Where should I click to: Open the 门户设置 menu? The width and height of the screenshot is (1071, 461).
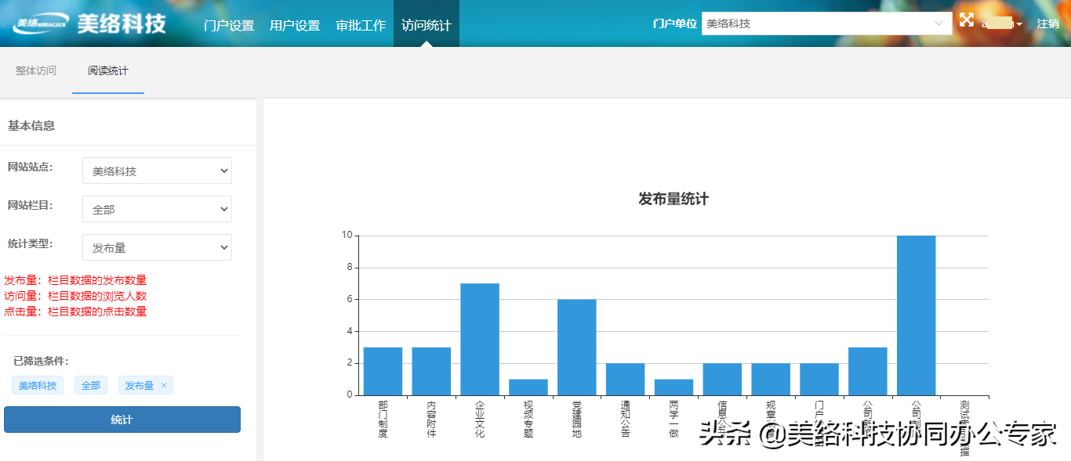[x=228, y=24]
